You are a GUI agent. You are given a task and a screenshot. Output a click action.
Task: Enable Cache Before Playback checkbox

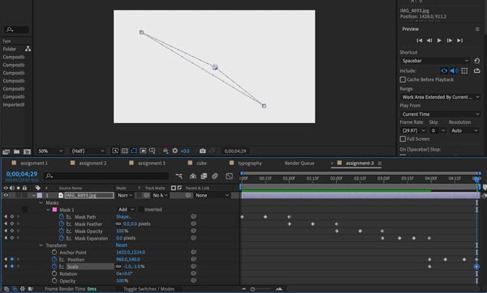click(x=403, y=80)
